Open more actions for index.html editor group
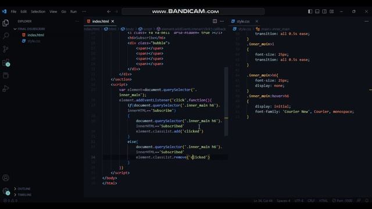The height and width of the screenshot is (209, 372). (222, 21)
